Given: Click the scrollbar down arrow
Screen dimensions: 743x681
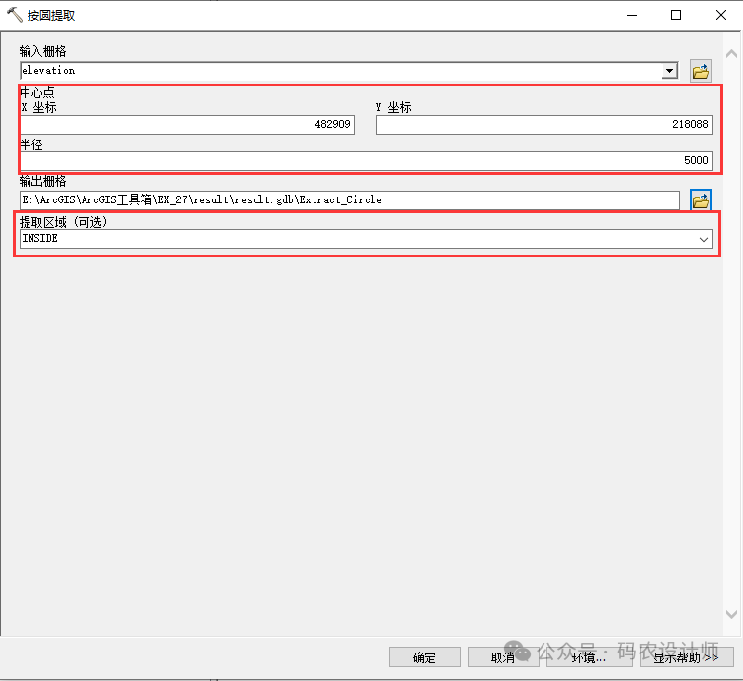Looking at the screenshot, I should click(x=732, y=614).
